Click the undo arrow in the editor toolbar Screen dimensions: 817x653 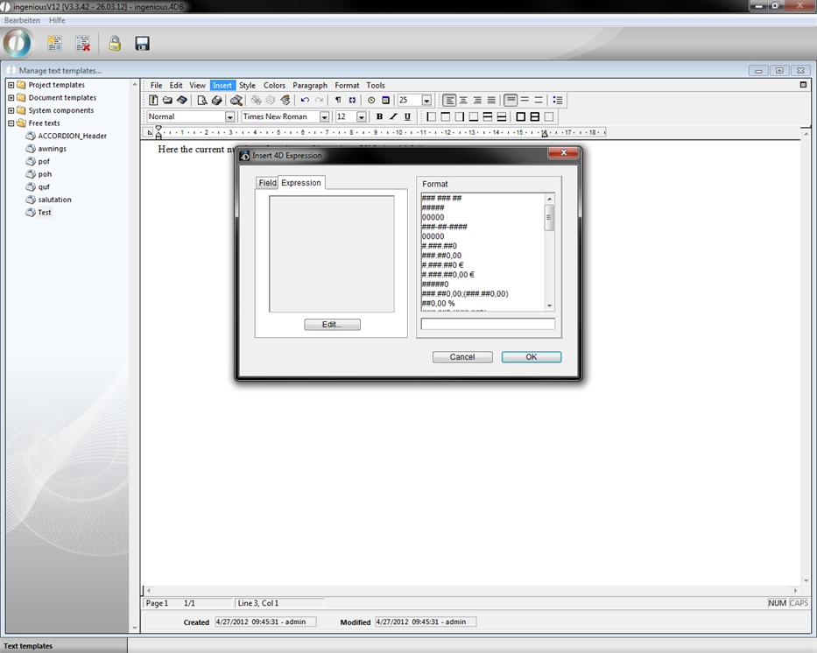point(305,101)
